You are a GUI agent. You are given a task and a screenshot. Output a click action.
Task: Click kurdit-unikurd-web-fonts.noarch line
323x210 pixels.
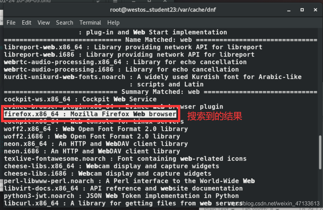coord(153,77)
